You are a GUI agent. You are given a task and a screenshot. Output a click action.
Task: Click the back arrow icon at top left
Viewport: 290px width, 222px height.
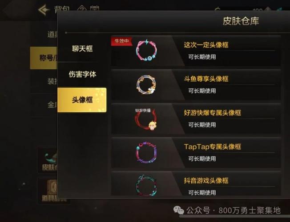pos(44,10)
